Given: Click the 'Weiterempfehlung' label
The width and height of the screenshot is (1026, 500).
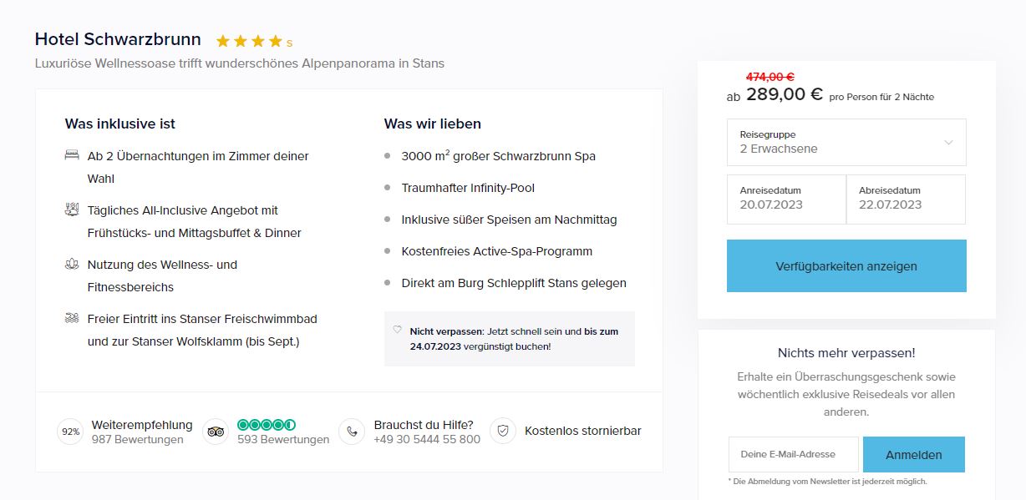Looking at the screenshot, I should tap(142, 425).
